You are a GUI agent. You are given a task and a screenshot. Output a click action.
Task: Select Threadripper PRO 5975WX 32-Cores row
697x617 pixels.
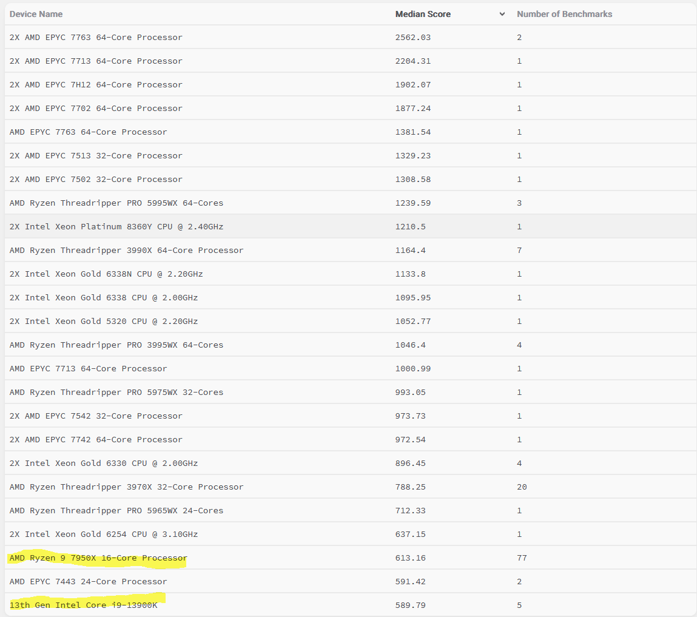(350, 393)
